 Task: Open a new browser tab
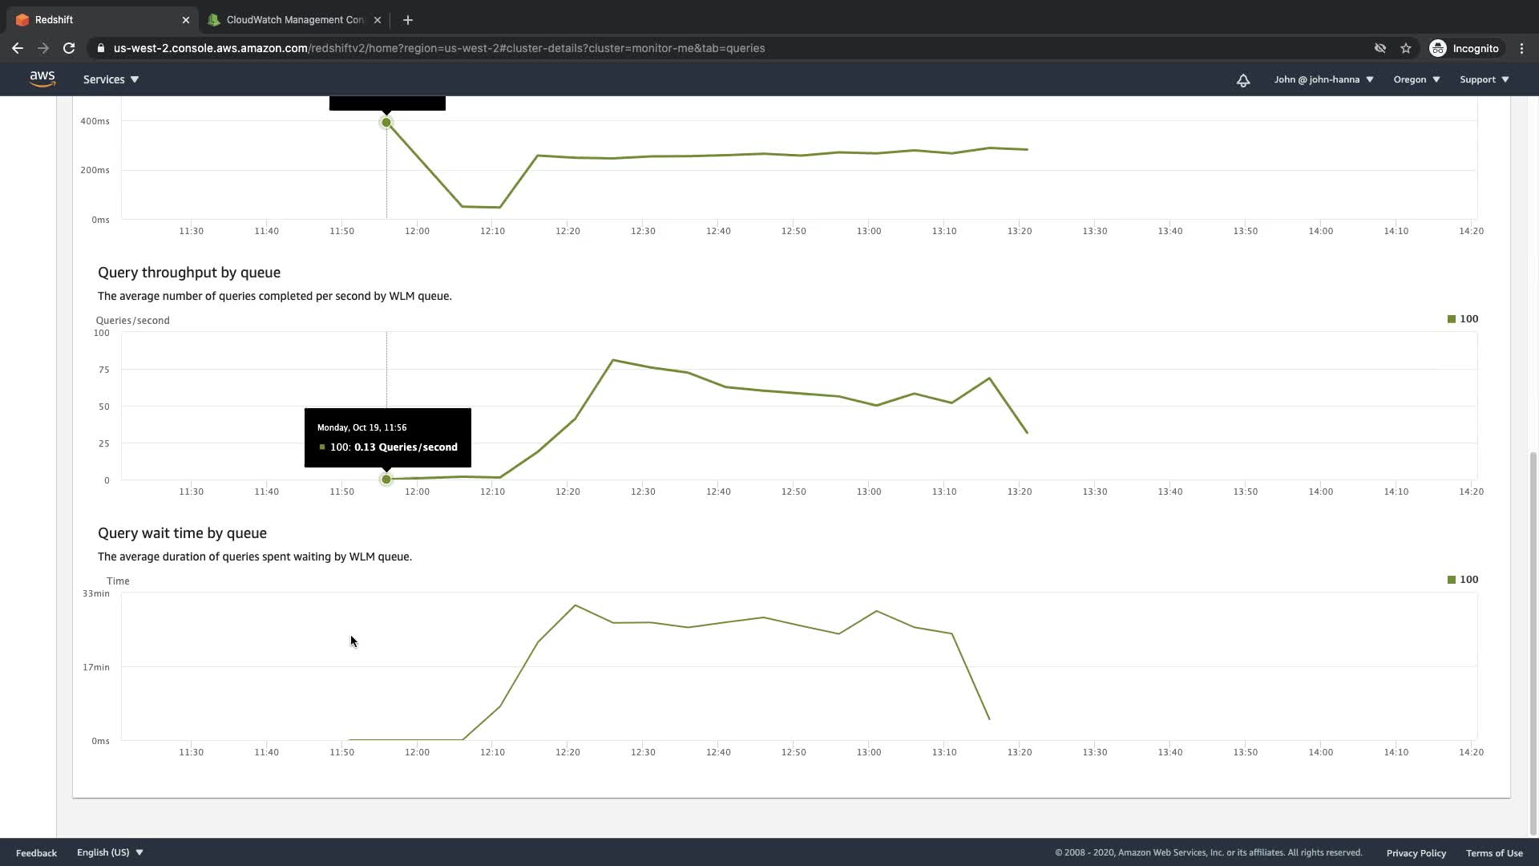(407, 20)
